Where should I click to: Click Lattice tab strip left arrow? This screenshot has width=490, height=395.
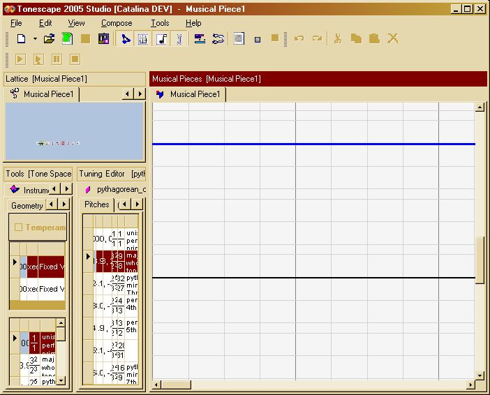pyautogui.click(x=127, y=94)
